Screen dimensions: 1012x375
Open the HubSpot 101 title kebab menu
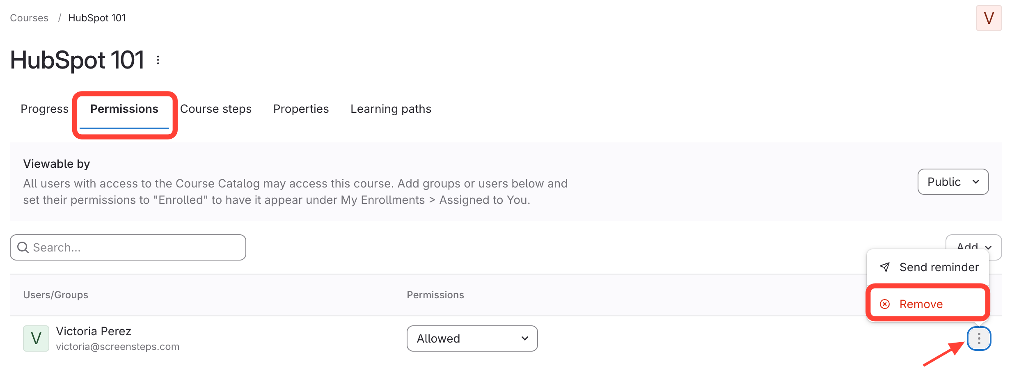tap(158, 60)
